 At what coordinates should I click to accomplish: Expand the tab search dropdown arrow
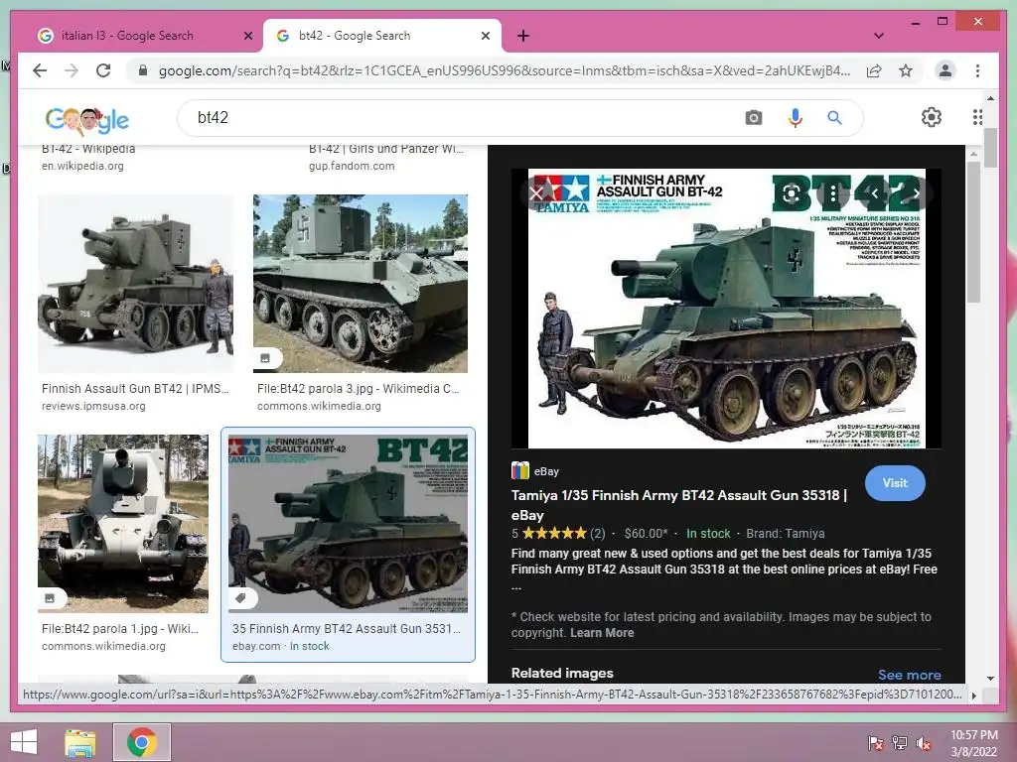[878, 36]
